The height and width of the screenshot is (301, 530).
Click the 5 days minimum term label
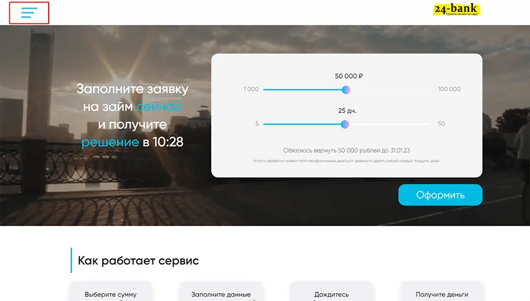[257, 124]
